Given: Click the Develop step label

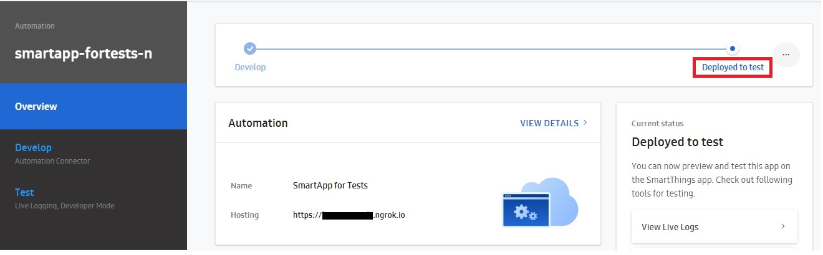Looking at the screenshot, I should pos(250,67).
